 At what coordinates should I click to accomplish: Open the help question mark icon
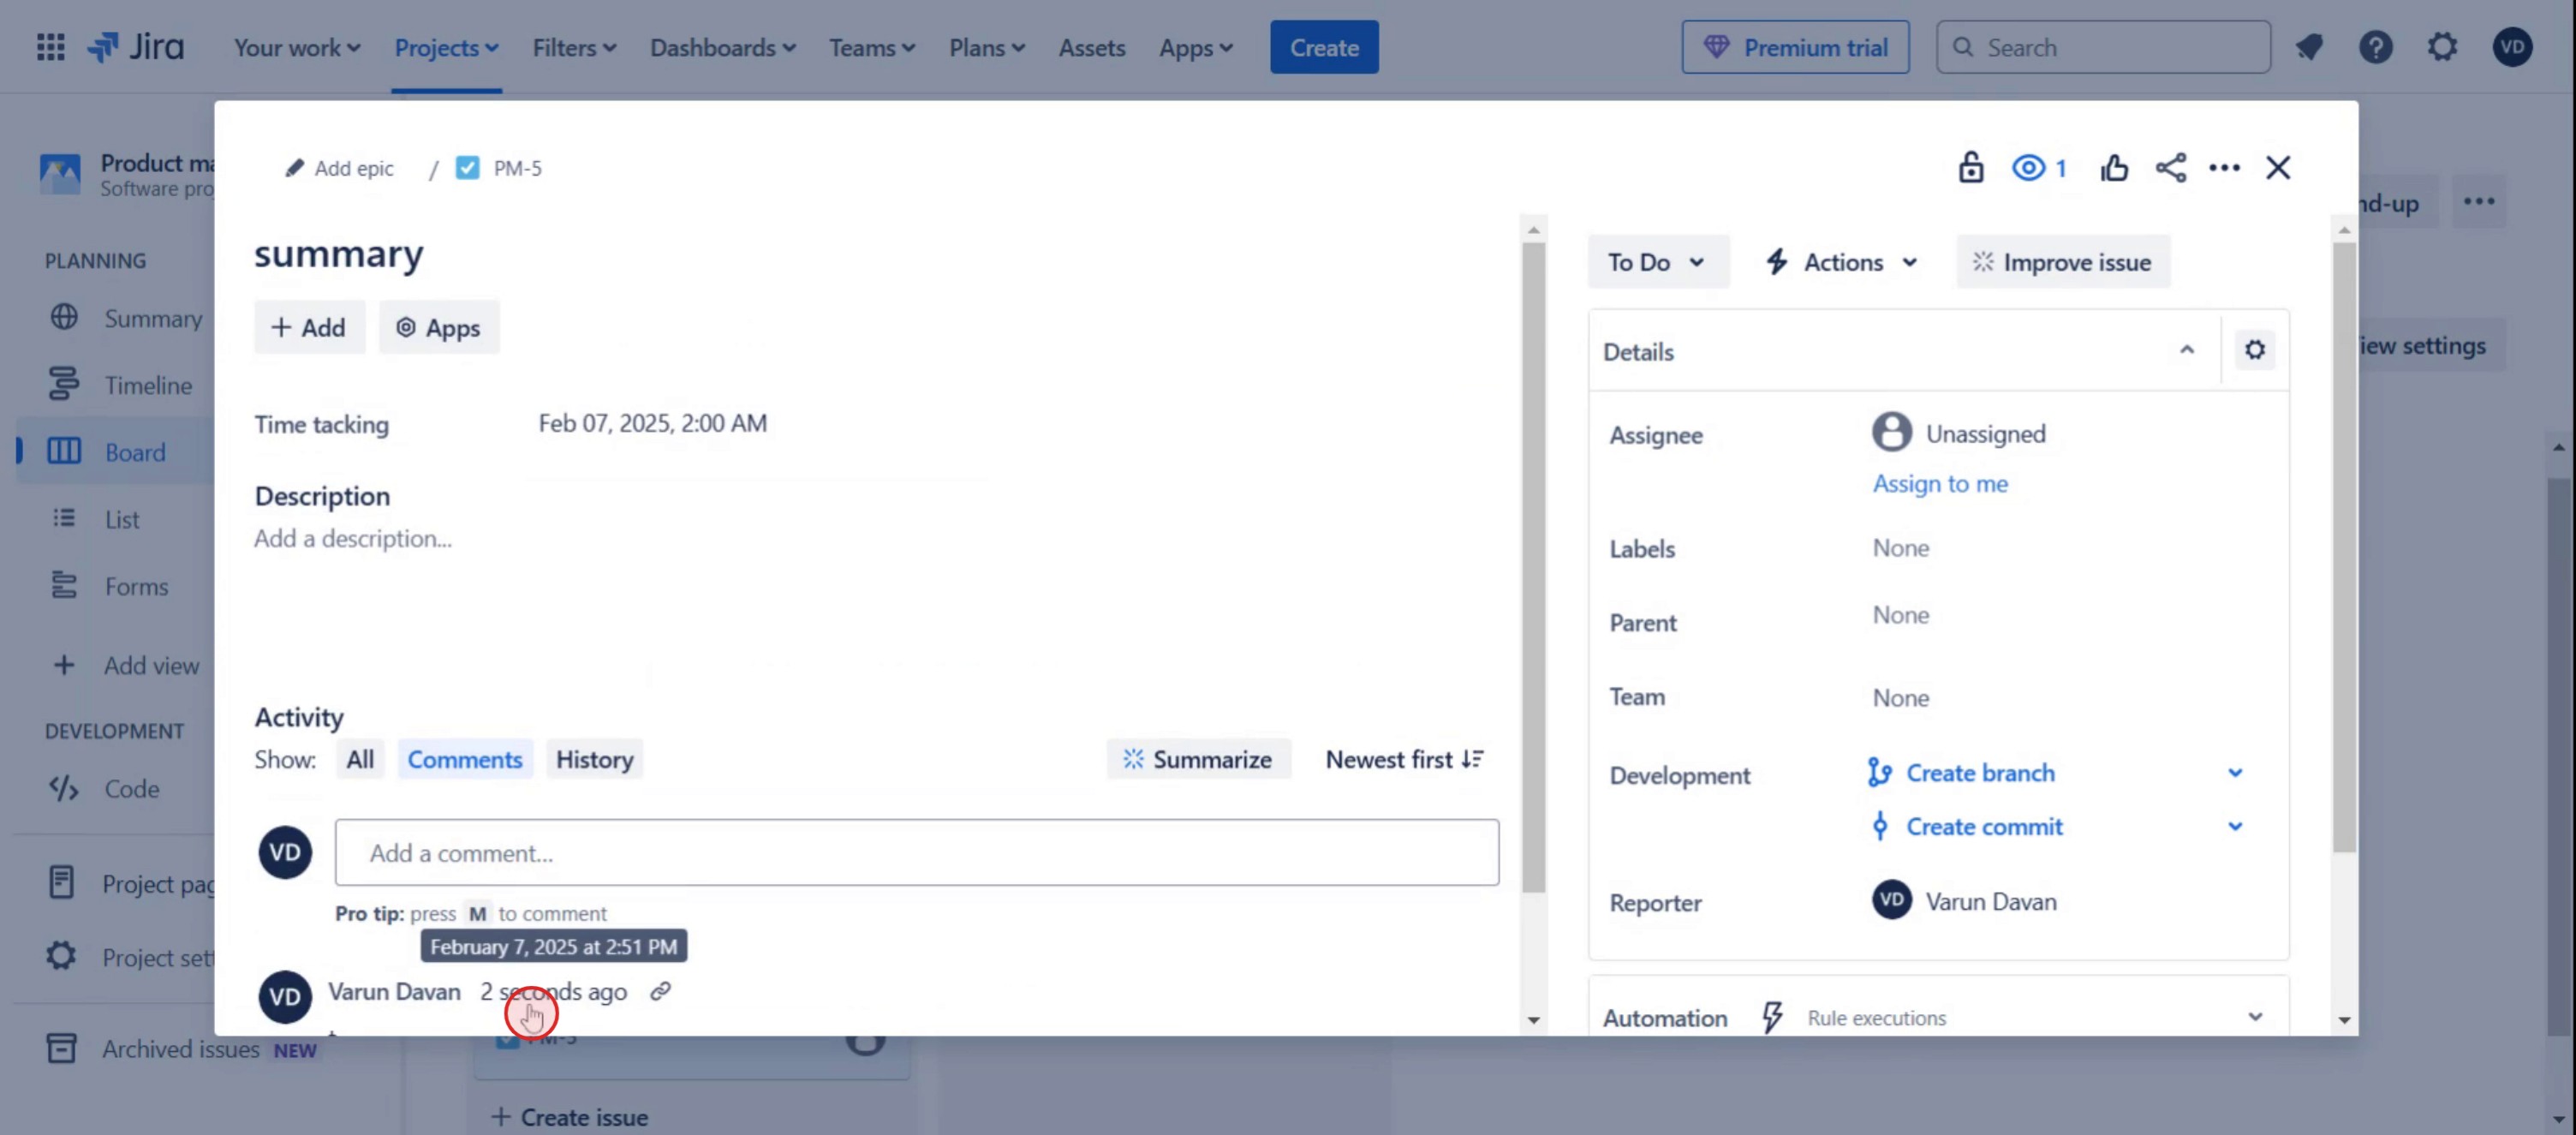[x=2375, y=47]
